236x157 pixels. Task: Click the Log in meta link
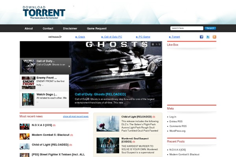click(173, 117)
